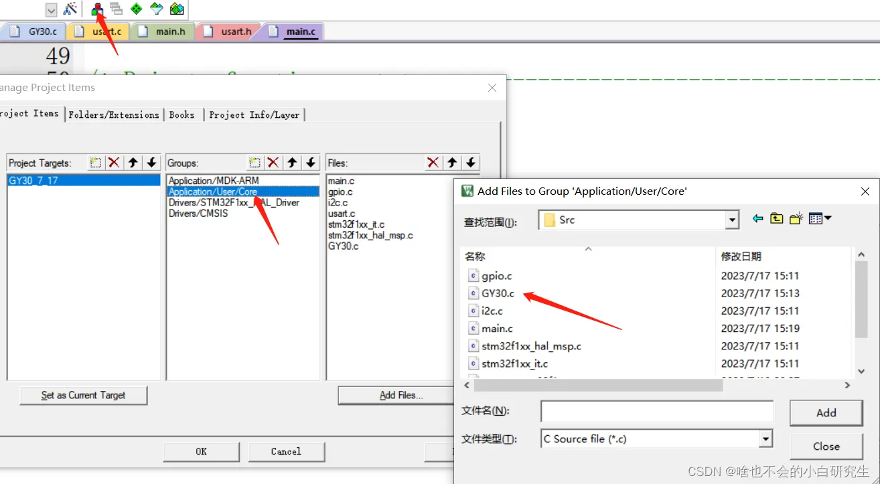Select stm32f1xx_it.c in Files list
Image resolution: width=880 pixels, height=484 pixels.
coord(356,224)
